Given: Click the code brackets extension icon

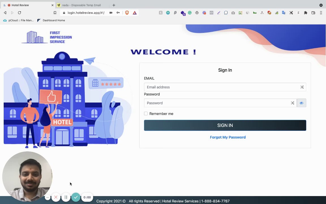Looking at the screenshot, I should 211,13.
